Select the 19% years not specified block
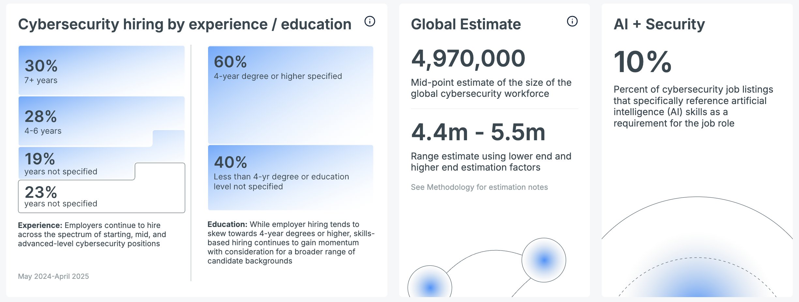799x302 pixels. point(77,163)
